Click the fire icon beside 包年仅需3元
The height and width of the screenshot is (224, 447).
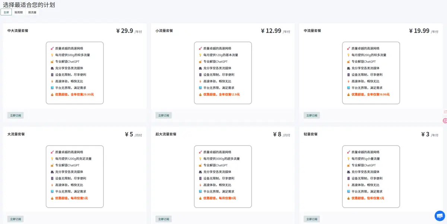(348, 198)
